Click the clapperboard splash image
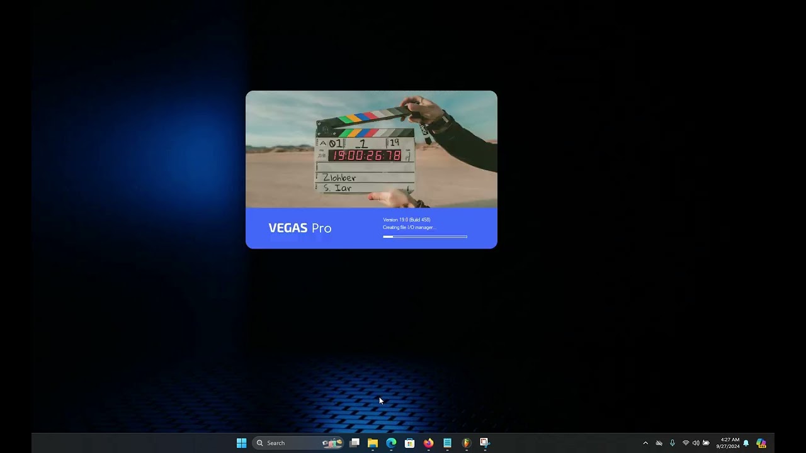This screenshot has height=453, width=806. (x=372, y=149)
